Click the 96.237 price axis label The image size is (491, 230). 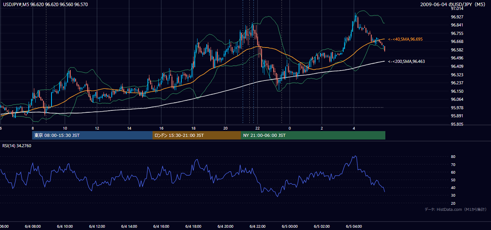click(x=457, y=83)
